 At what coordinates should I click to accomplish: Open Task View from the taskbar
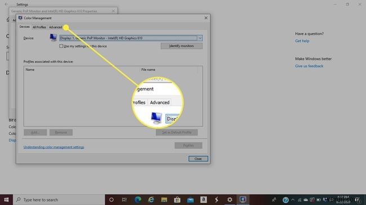(124, 199)
